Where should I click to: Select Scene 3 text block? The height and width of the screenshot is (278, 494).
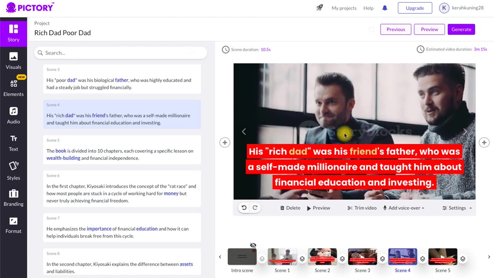pyautogui.click(x=122, y=79)
